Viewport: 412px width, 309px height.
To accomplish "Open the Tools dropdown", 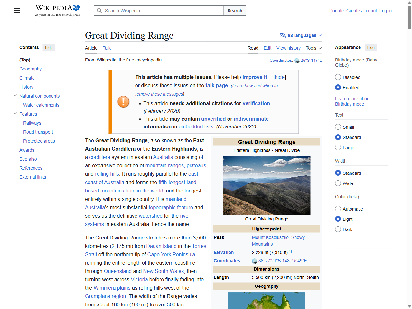I will tap(314, 48).
